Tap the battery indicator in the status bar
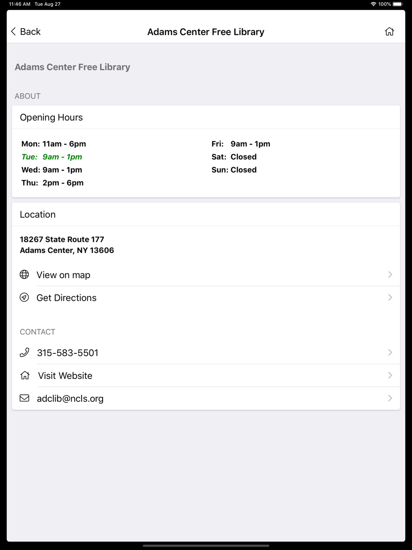Screen dimensions: 412x550 398,4
